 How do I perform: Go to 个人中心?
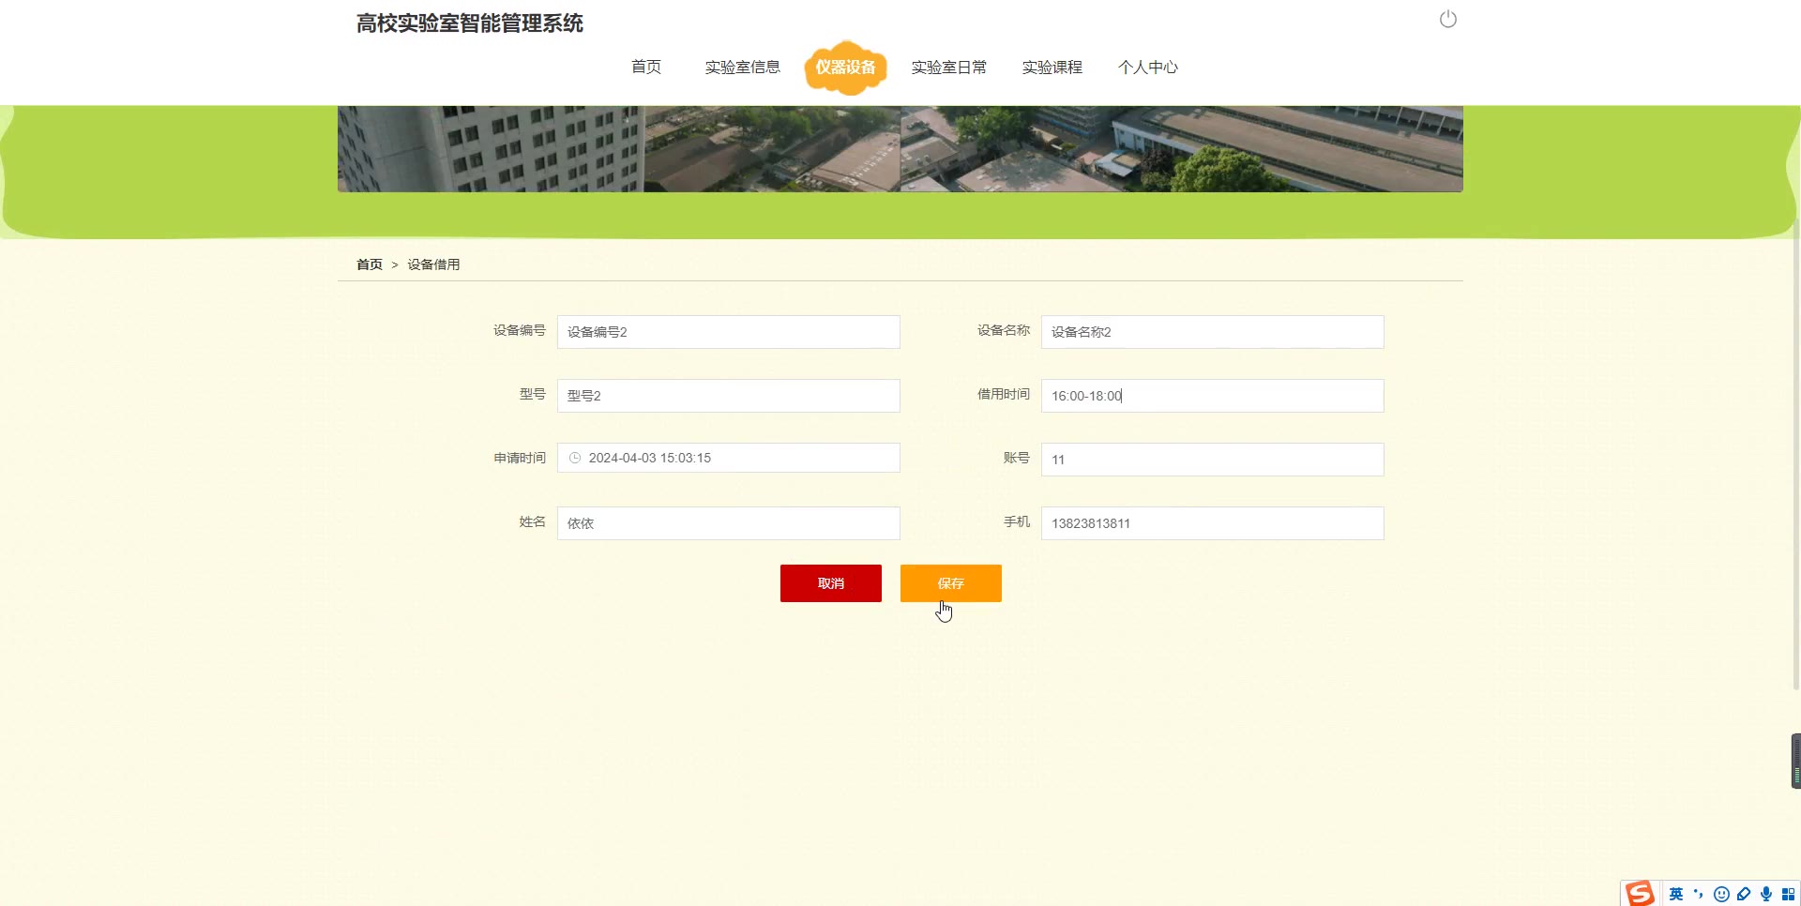[x=1148, y=67]
